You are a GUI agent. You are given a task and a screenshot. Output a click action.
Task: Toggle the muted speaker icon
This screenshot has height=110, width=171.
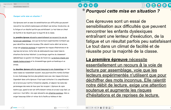[x=56, y=108]
